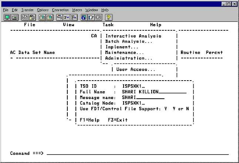Click the green monitor session icon
Image resolution: width=239 pixels, height=163 pixels.
[x=7, y=17]
